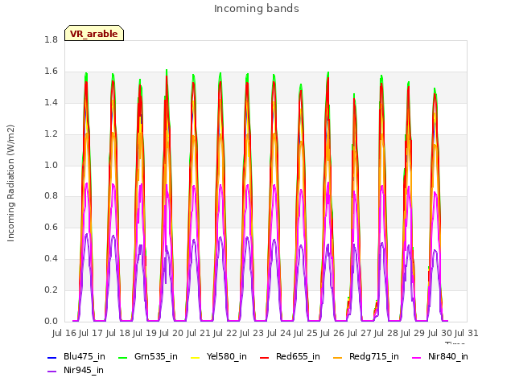
Task: Click the Jul 29 x-axis date label
Action: point(413,333)
